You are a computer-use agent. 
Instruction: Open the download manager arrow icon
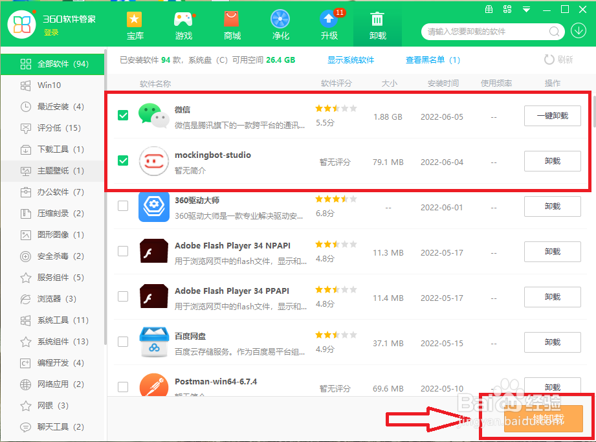579,31
